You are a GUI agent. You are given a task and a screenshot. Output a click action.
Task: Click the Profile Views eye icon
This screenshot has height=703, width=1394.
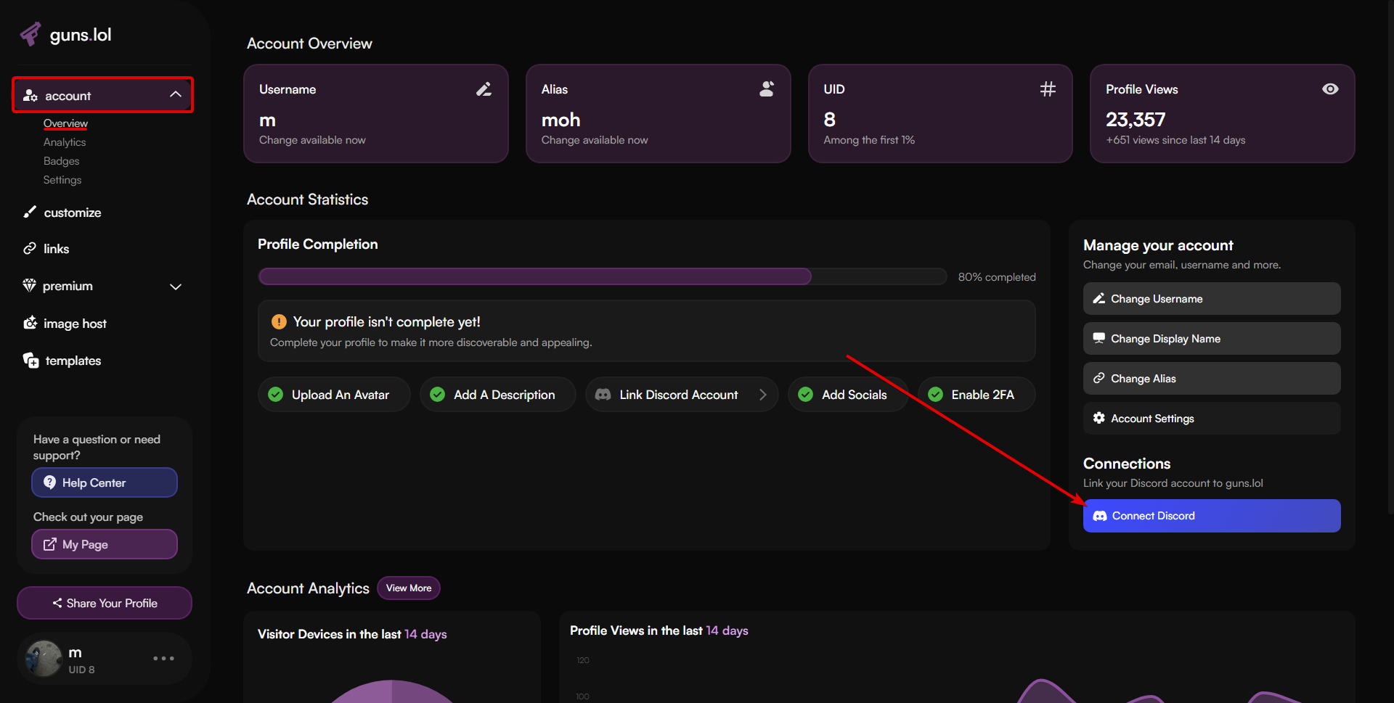[1330, 89]
